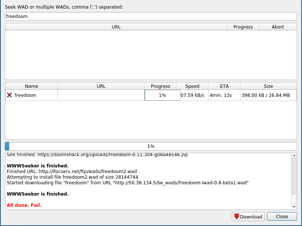This screenshot has height=226, width=302.
Task: Click the red X icon beside freedoom
Action: click(x=10, y=95)
